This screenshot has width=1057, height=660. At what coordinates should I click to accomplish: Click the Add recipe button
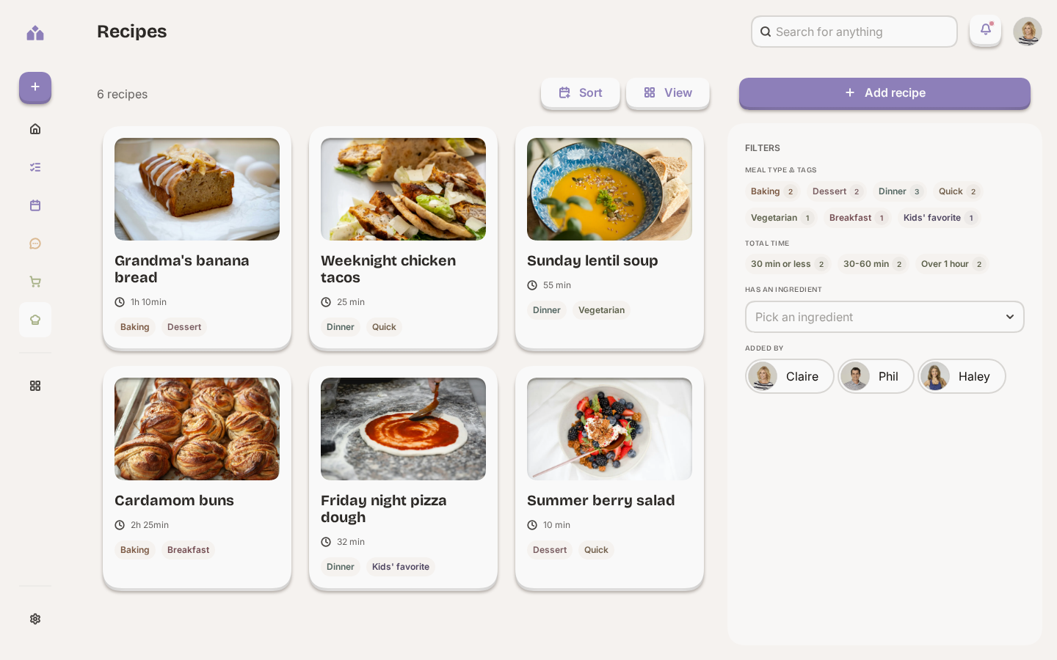coord(885,93)
